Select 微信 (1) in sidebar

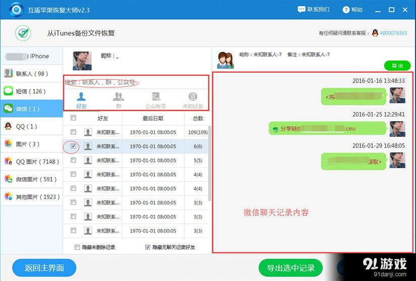coord(32,109)
